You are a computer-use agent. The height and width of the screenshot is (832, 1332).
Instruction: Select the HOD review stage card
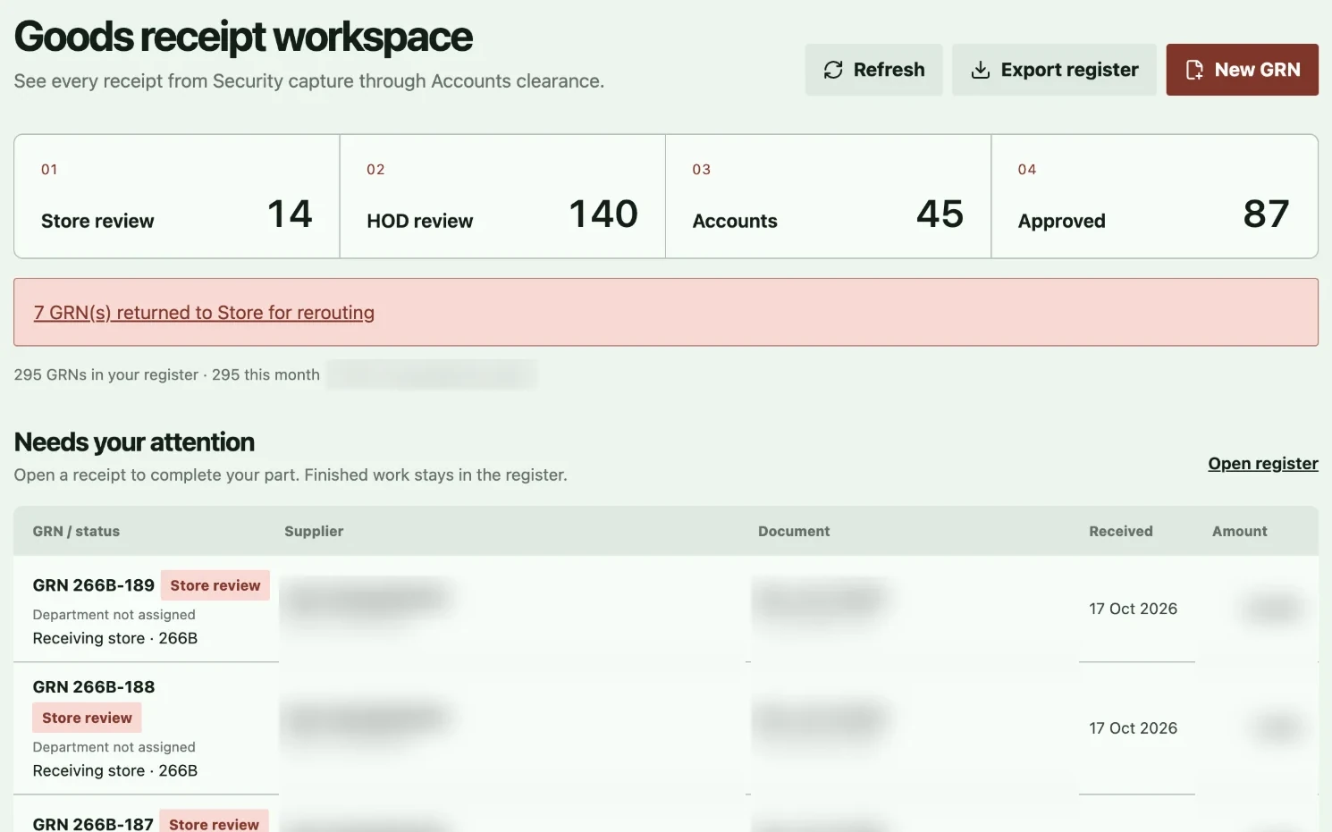(x=502, y=197)
